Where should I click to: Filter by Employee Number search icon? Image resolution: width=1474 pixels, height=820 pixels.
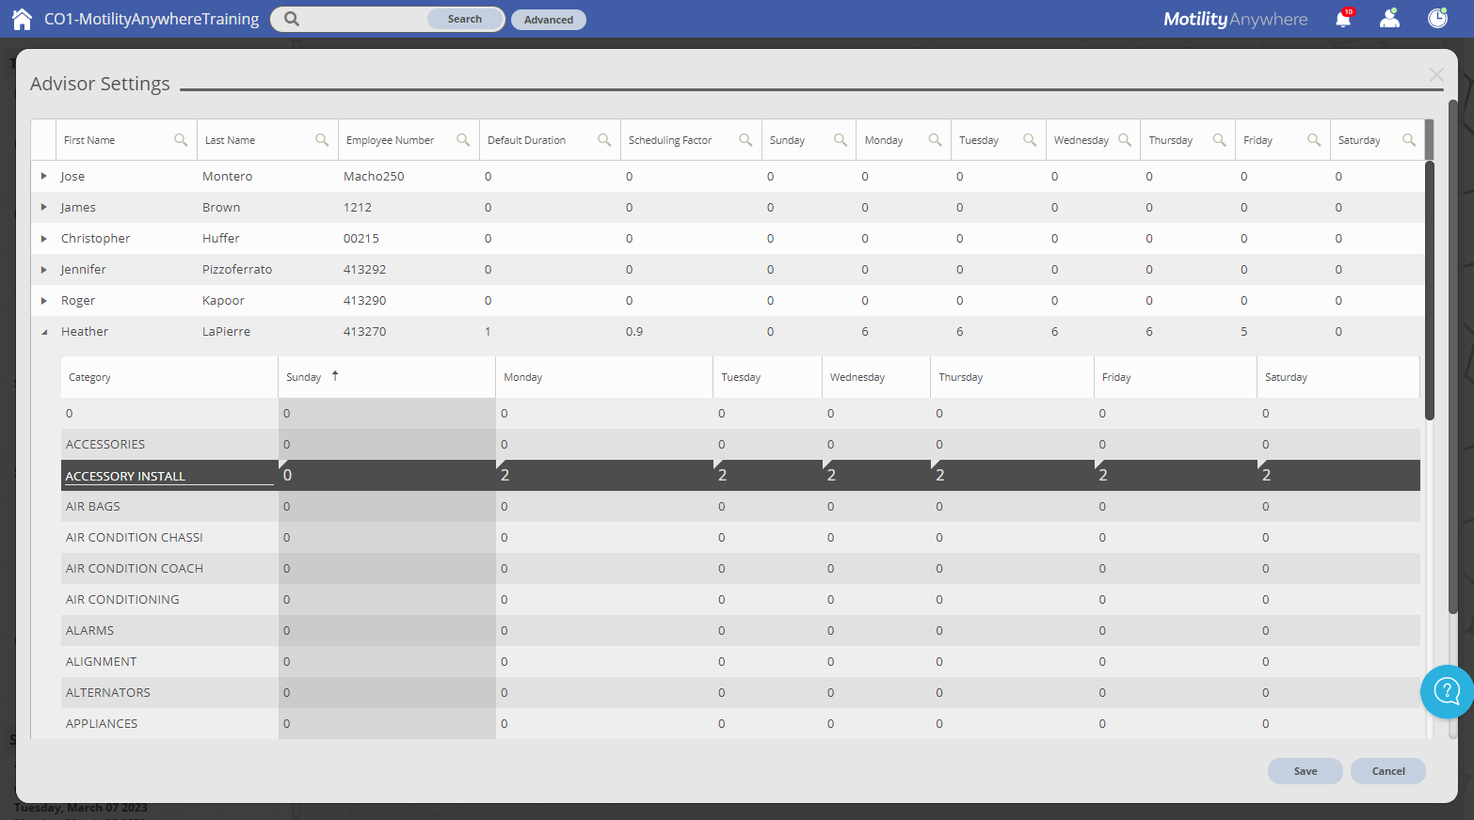coord(463,140)
